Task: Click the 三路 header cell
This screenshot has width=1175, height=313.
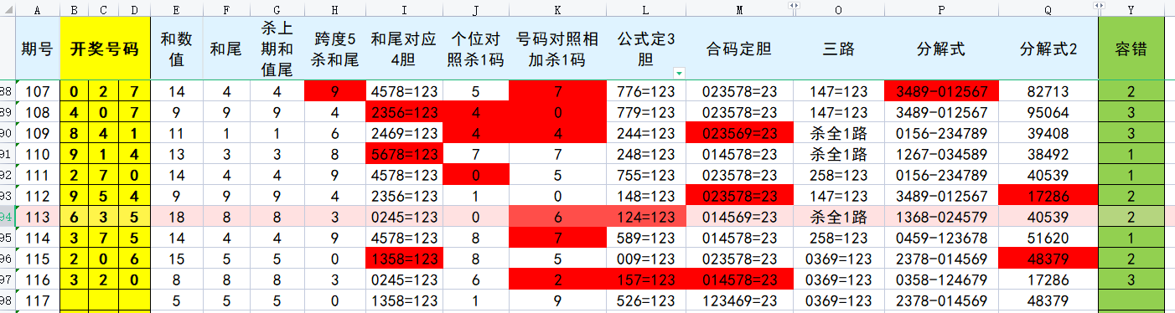Action: tap(839, 48)
